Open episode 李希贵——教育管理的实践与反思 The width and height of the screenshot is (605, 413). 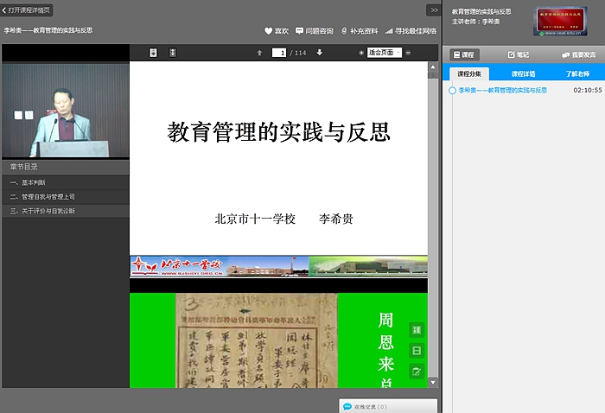pos(502,90)
